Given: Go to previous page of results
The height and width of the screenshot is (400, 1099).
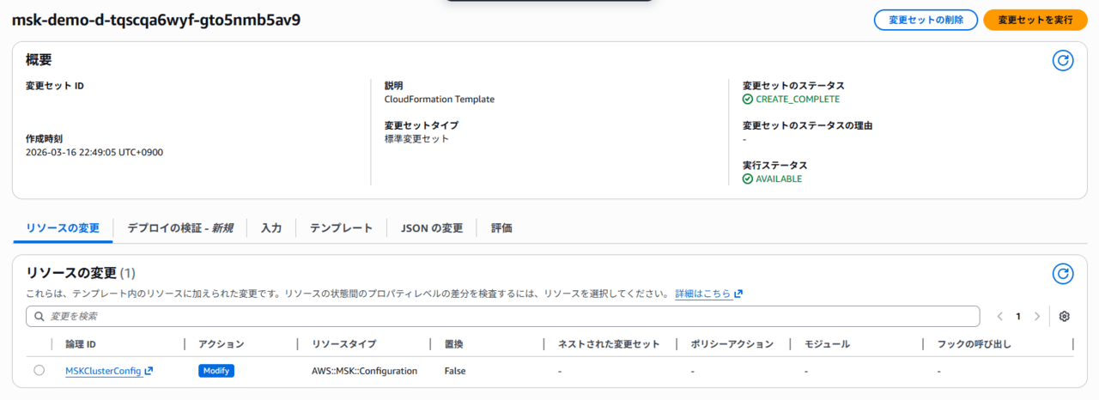Looking at the screenshot, I should pyautogui.click(x=1000, y=316).
